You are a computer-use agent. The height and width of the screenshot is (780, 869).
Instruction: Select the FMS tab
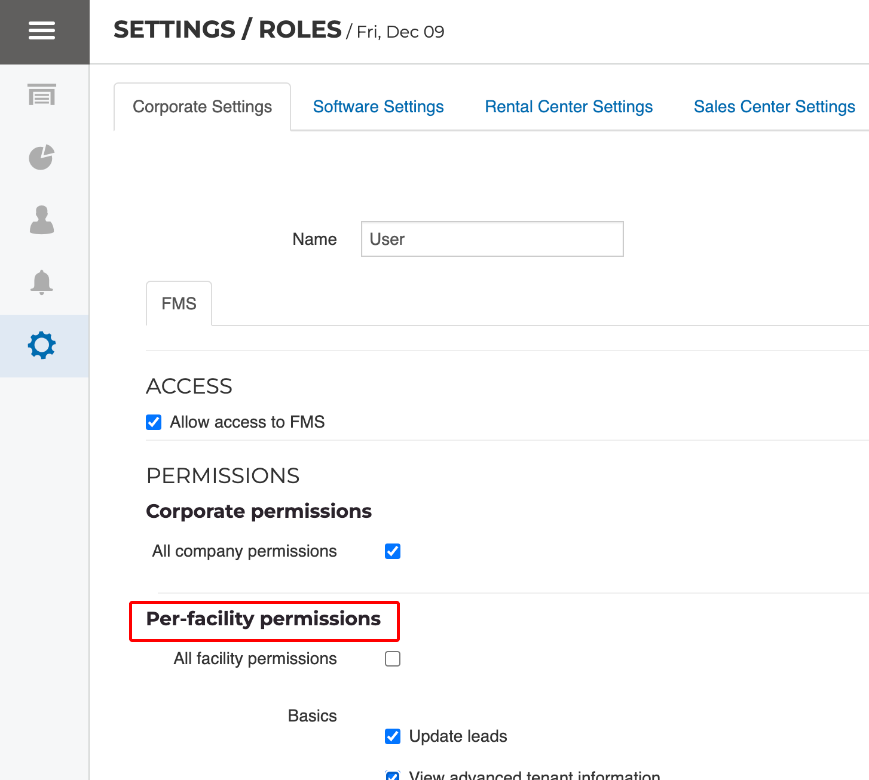[179, 303]
